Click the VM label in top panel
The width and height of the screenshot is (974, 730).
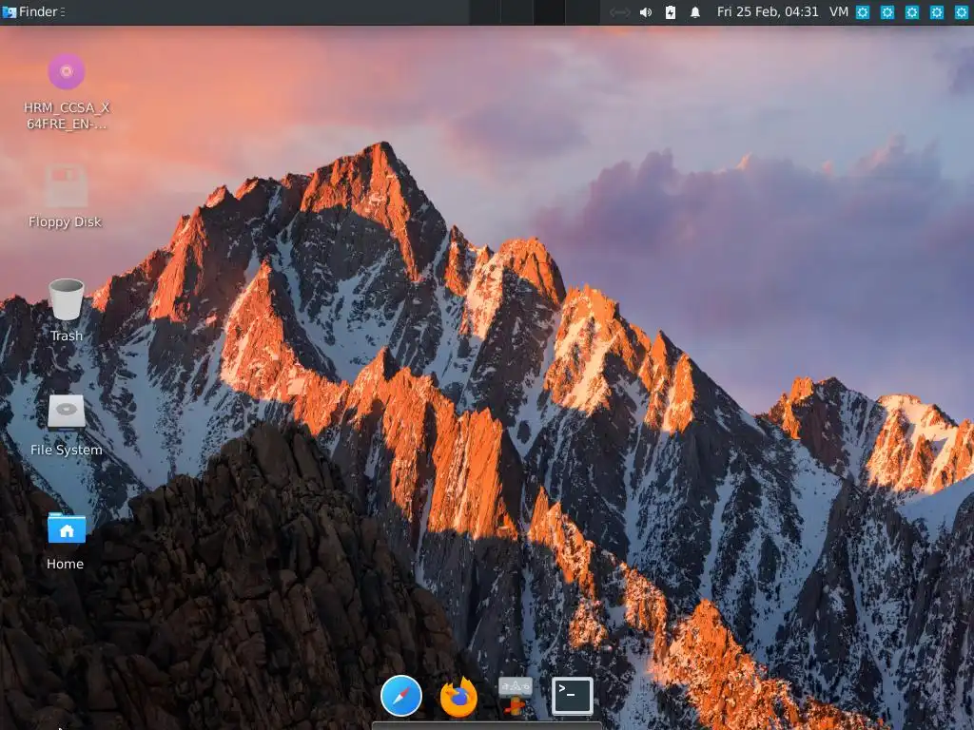click(x=839, y=11)
